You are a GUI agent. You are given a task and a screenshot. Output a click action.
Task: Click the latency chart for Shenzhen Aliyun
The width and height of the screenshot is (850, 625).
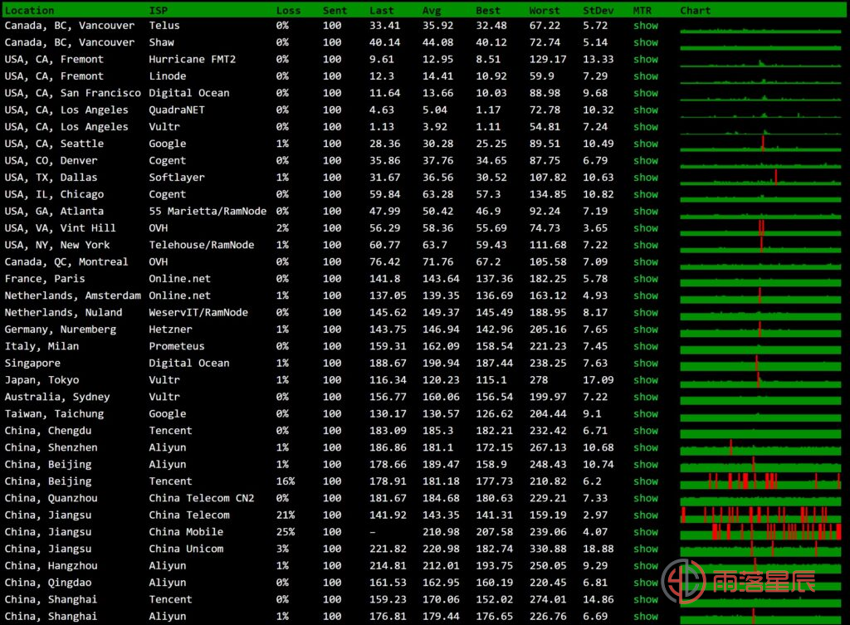760,447
